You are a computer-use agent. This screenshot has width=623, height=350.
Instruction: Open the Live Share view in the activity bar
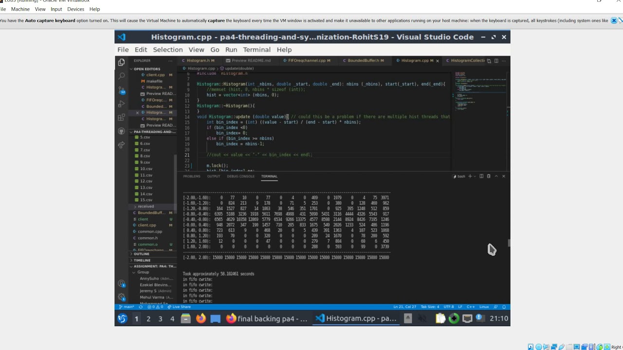[122, 145]
